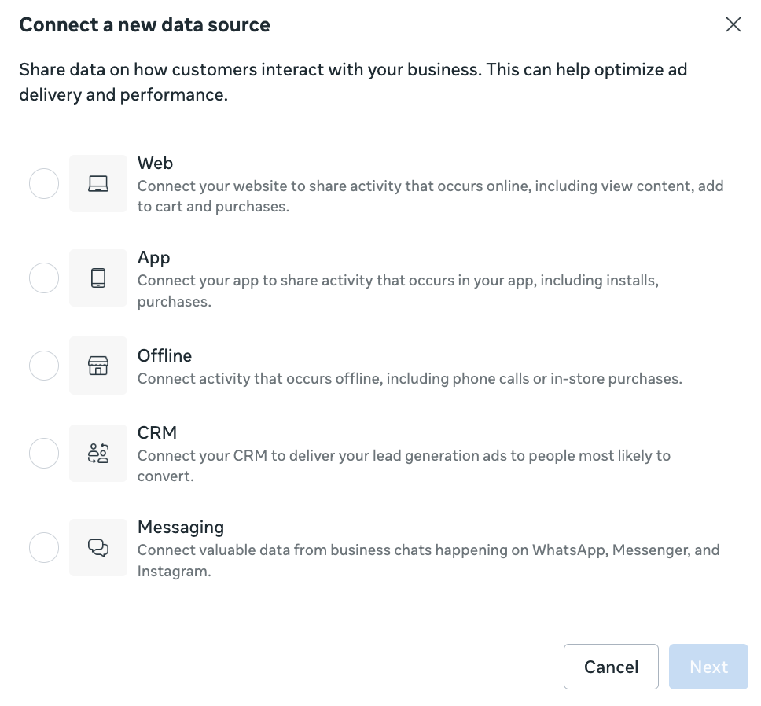Click the storefront icon for Offline
The image size is (761, 706).
pos(98,366)
